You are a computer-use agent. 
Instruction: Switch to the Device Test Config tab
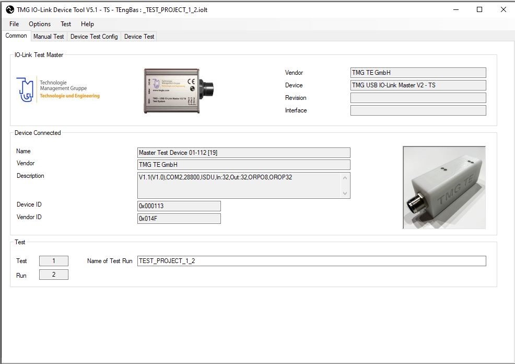pyautogui.click(x=94, y=37)
